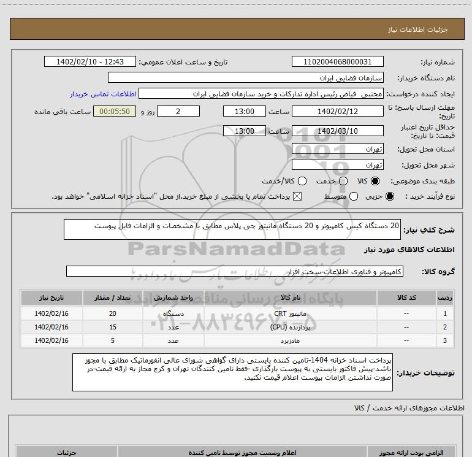Viewport: 472px width, 457px height.
Task: Select the کالا/خدمت category radio button
Action: (x=302, y=181)
